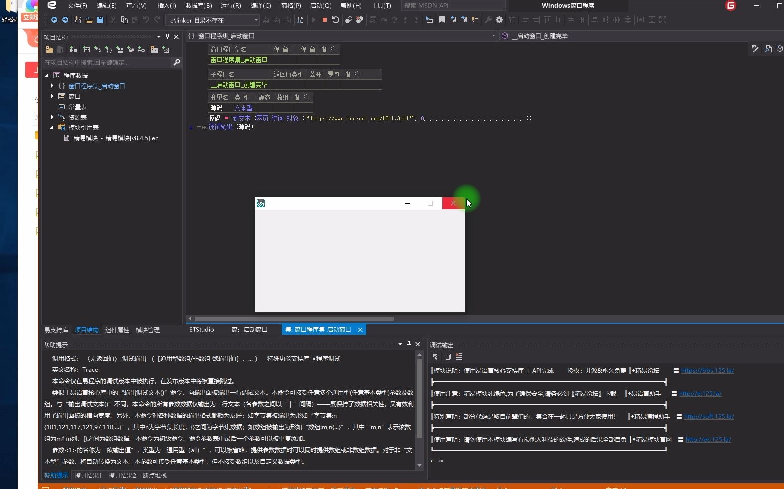The image size is (784, 489).
Task: Open the 数据库(B) menu
Action: point(198,6)
